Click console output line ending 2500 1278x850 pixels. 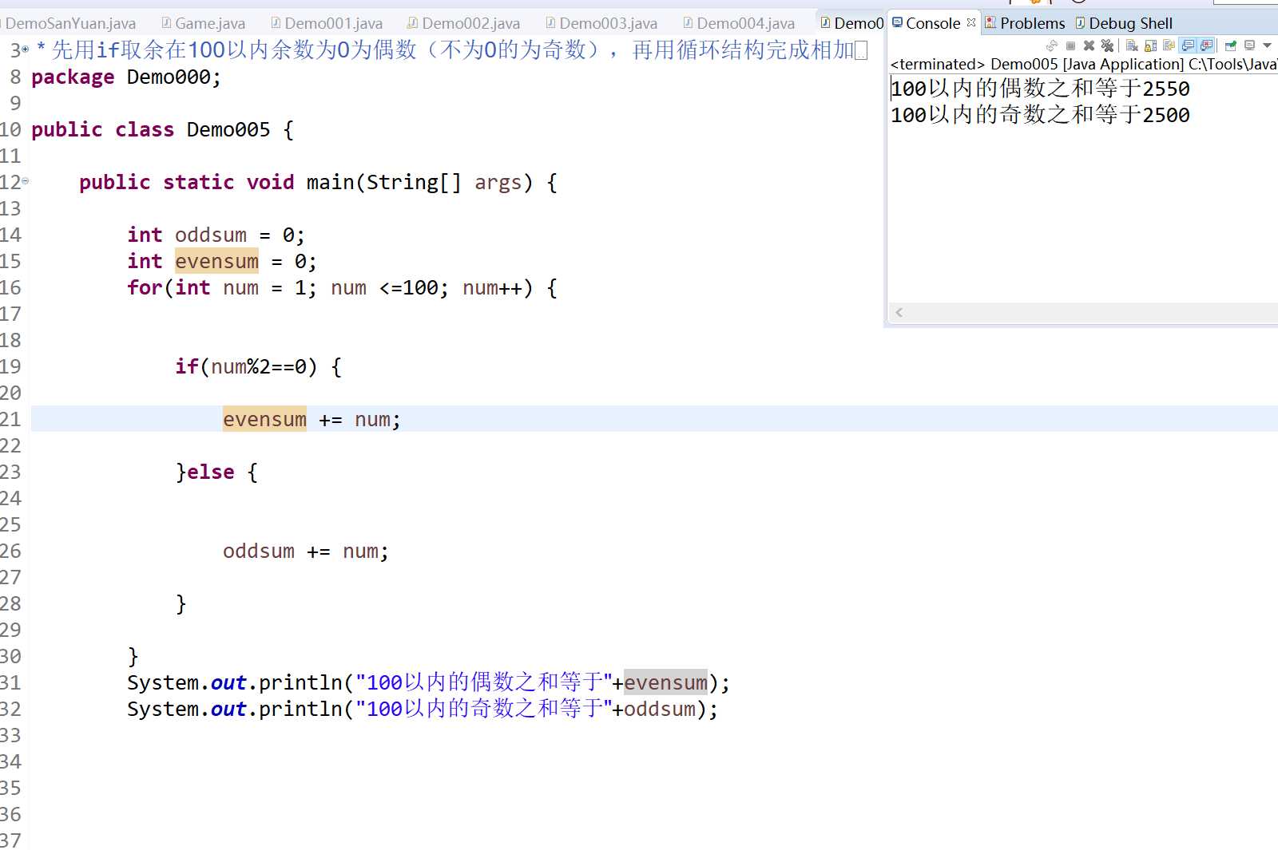pos(1040,115)
